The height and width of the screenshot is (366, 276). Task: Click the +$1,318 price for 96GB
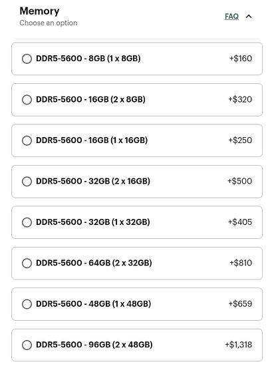click(x=239, y=344)
